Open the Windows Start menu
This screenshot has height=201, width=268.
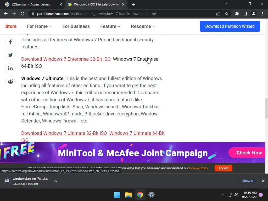(x=117, y=195)
